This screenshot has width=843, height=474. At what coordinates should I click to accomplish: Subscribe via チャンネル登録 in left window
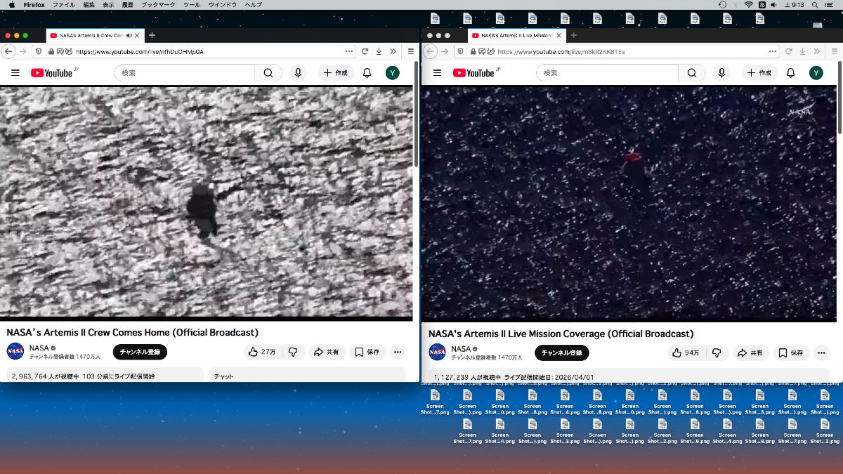pos(140,352)
